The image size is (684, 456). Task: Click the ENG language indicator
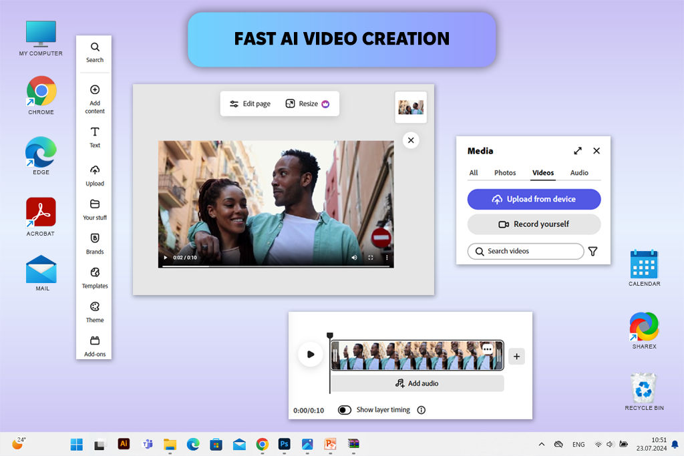[578, 444]
